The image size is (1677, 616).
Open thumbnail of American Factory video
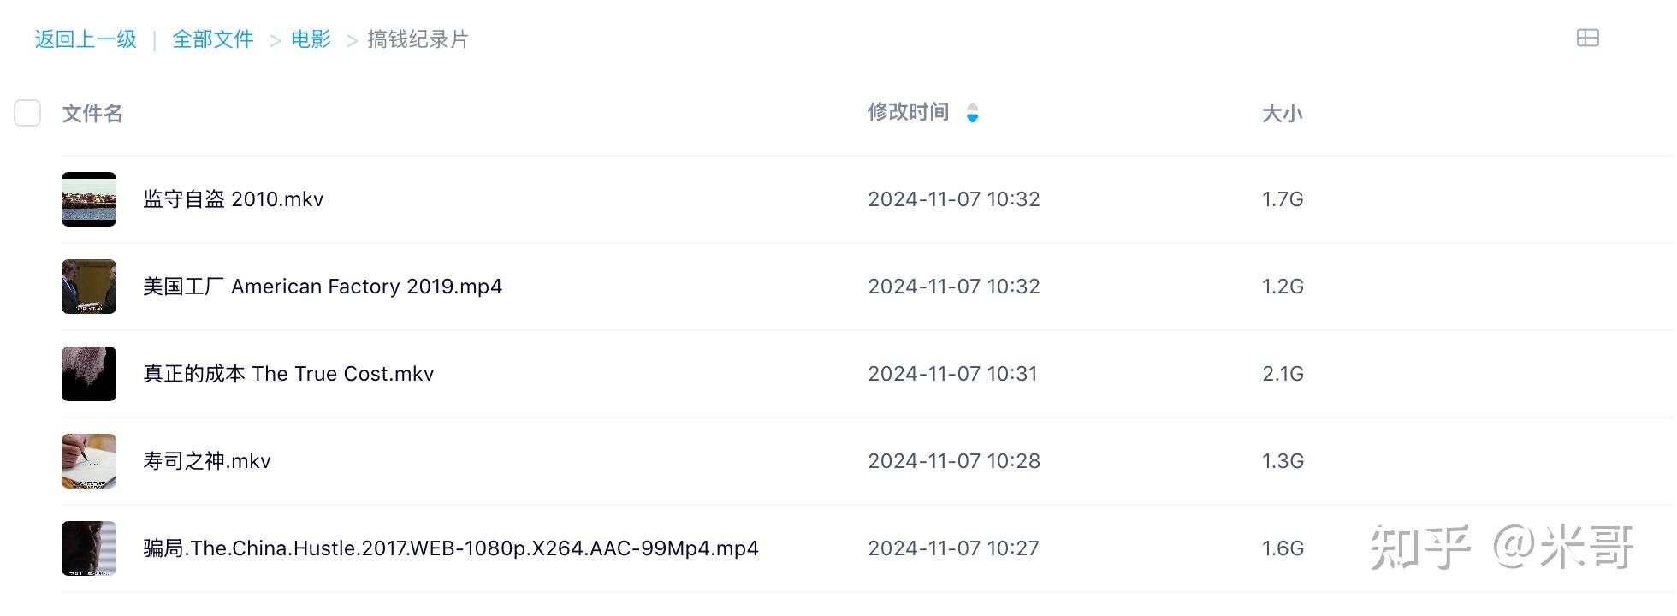pyautogui.click(x=89, y=287)
